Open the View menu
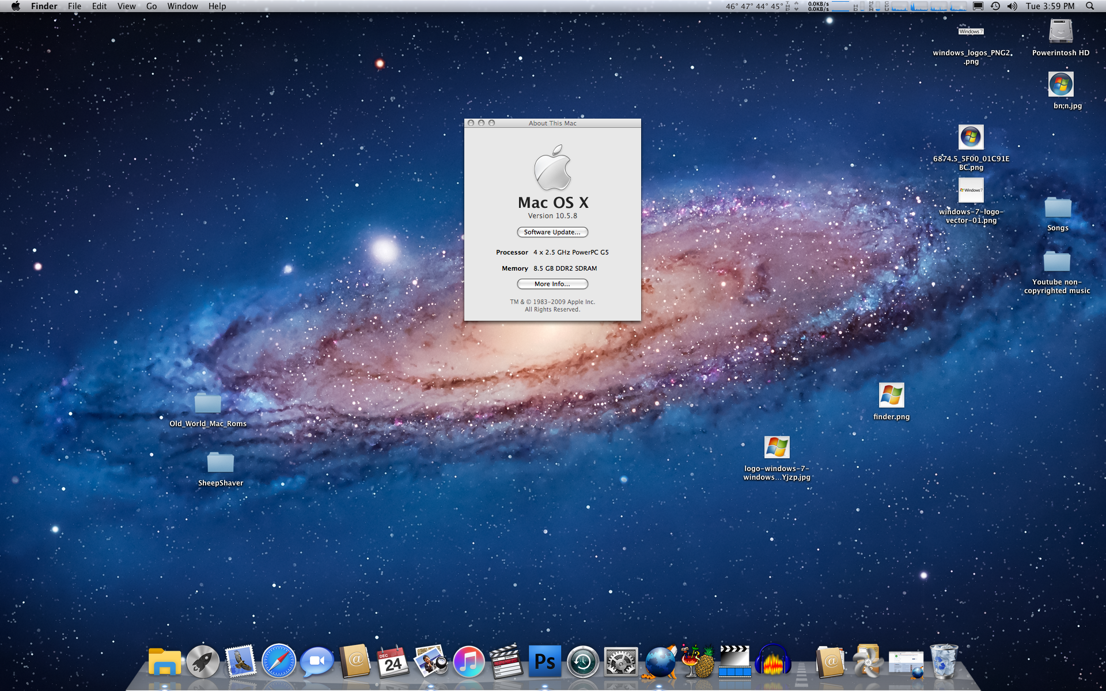 click(126, 6)
